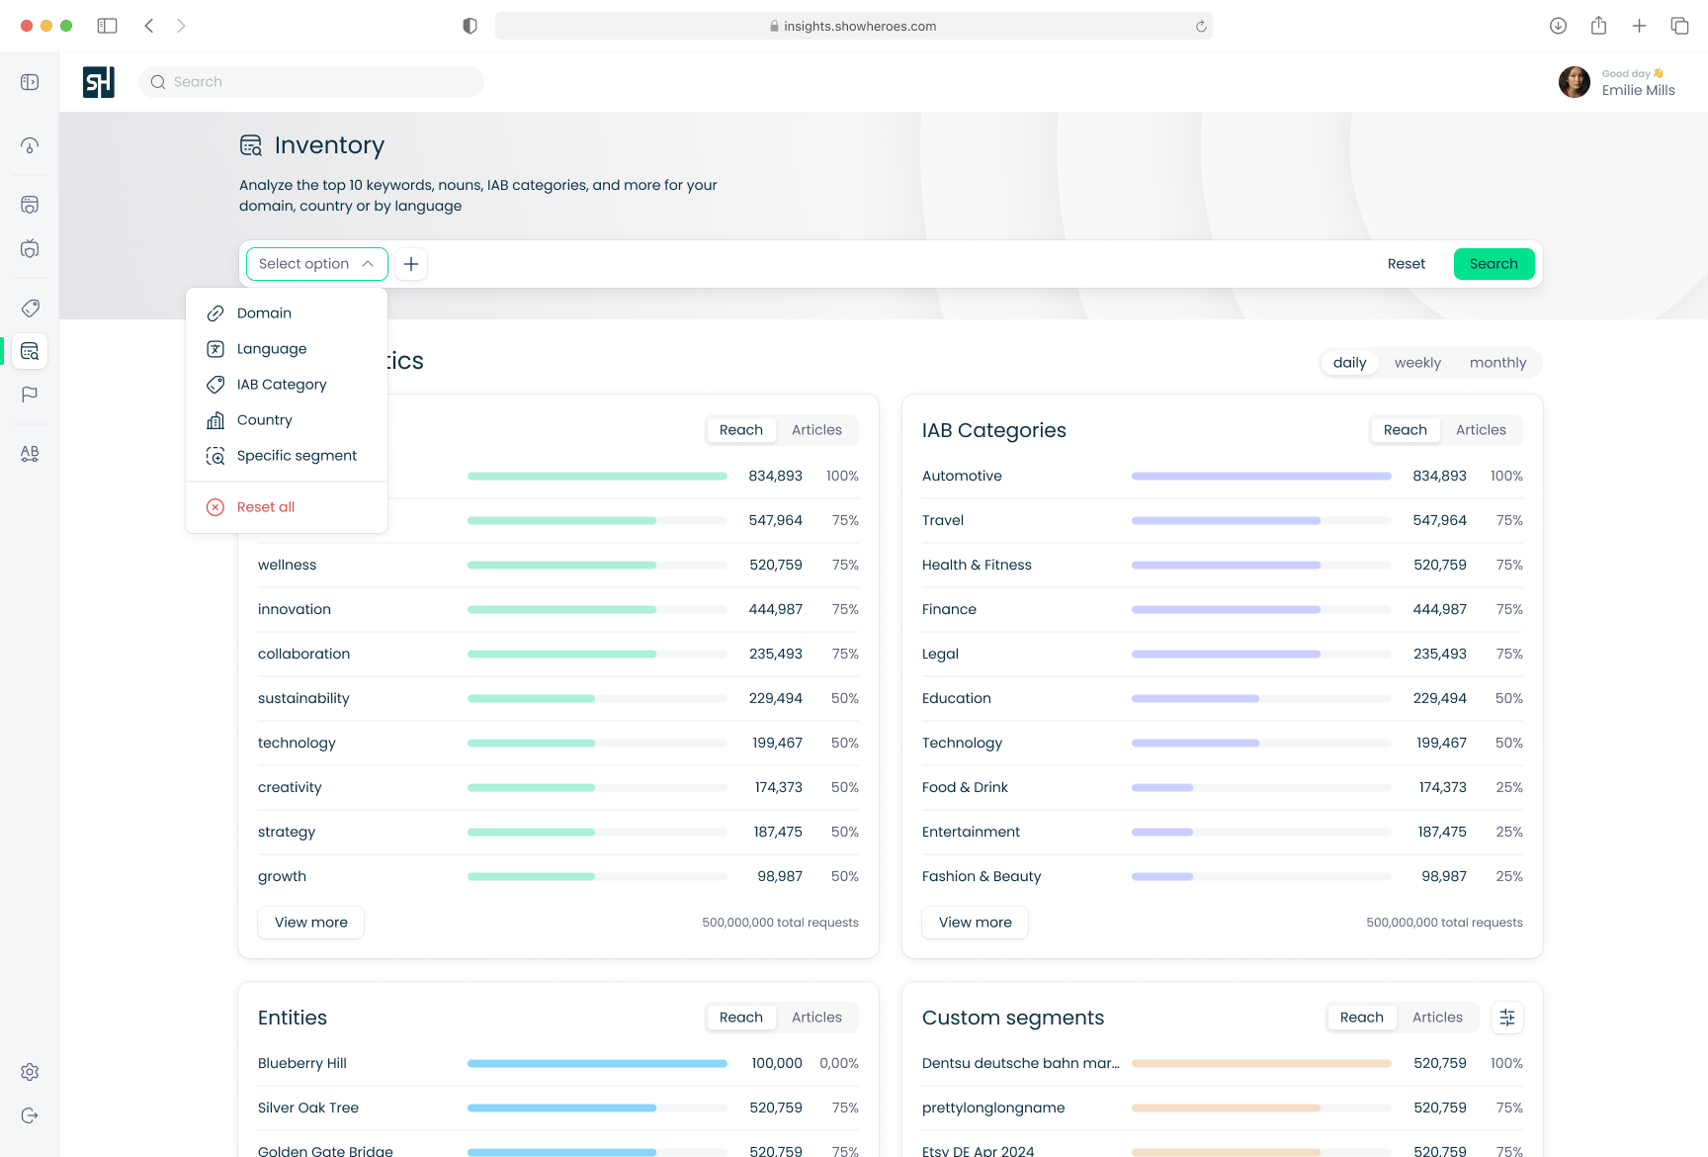Click the logout icon in sidebar
This screenshot has height=1157, width=1708.
30,1115
